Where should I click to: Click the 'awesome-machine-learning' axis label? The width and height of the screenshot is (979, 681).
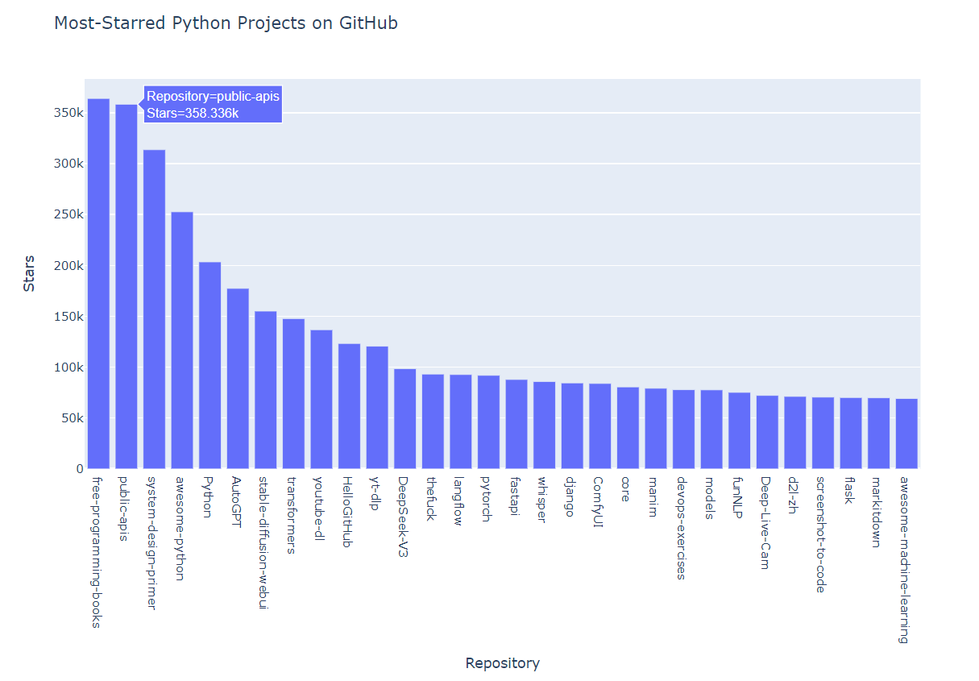pos(904,560)
